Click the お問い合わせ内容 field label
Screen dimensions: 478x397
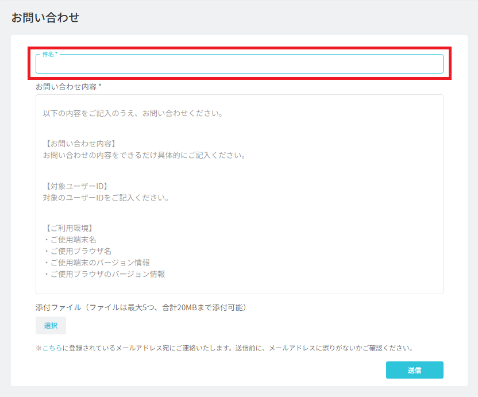pos(68,87)
